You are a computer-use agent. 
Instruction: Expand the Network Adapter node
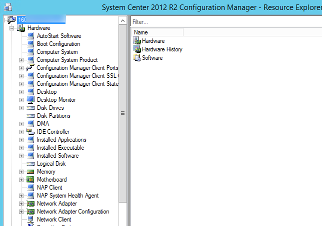[x=21, y=204]
